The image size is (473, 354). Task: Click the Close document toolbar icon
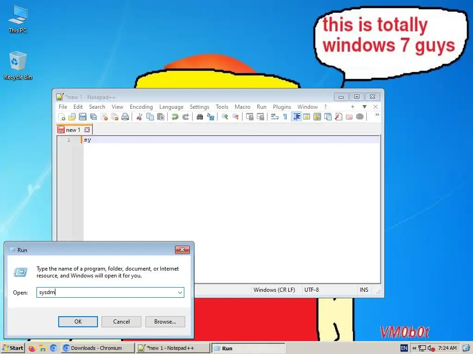(104, 117)
